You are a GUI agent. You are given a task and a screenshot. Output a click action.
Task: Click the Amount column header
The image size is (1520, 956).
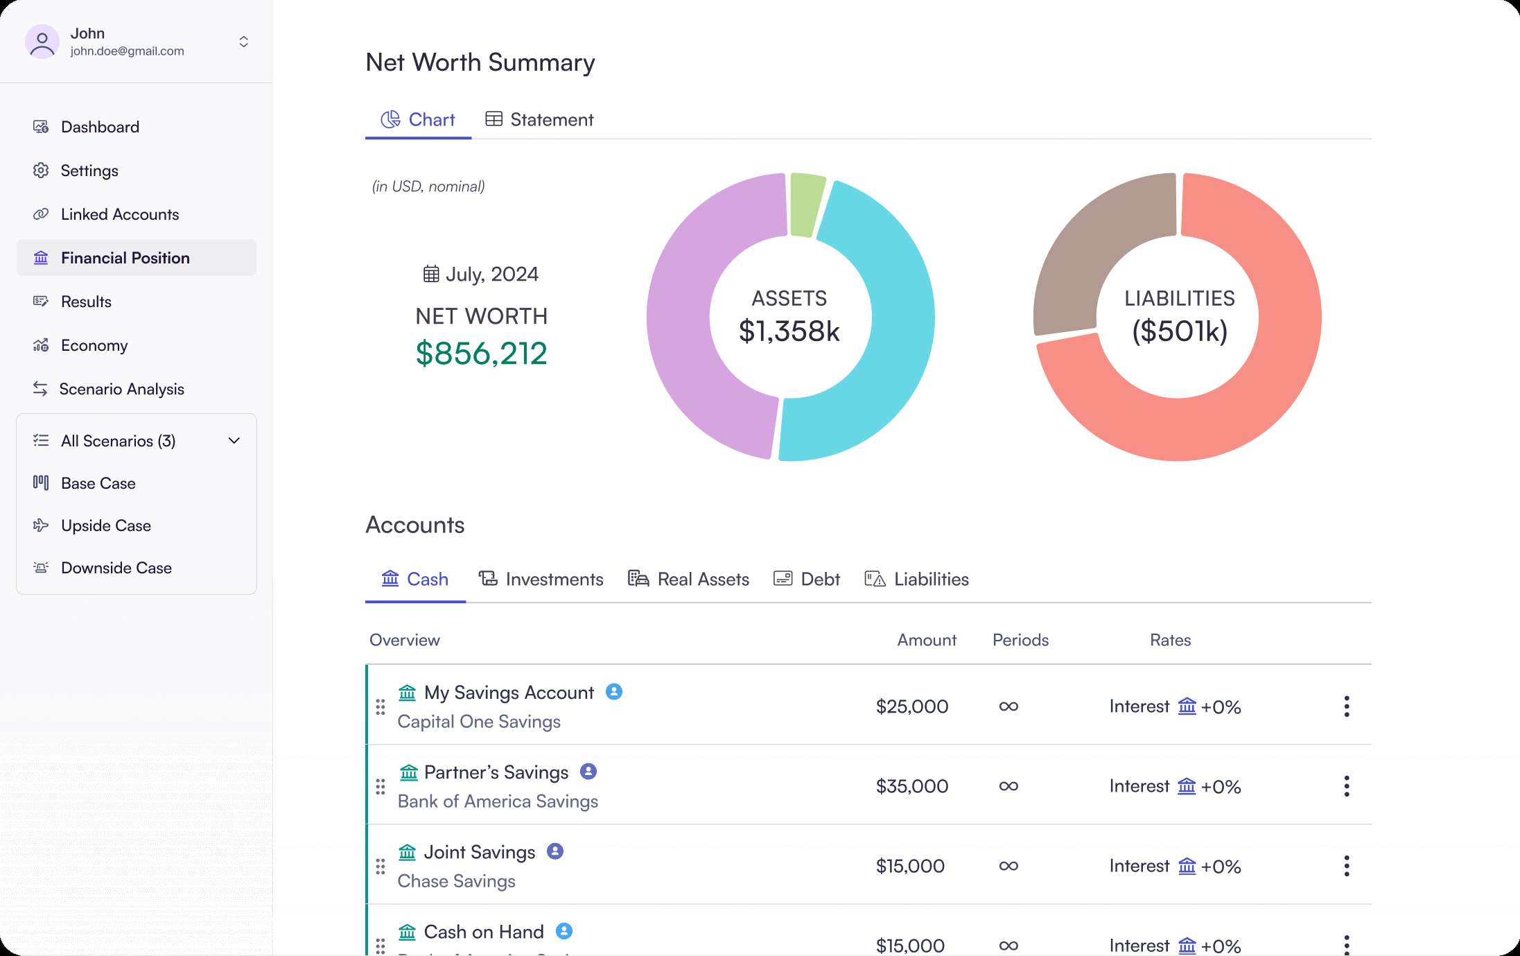[927, 640]
